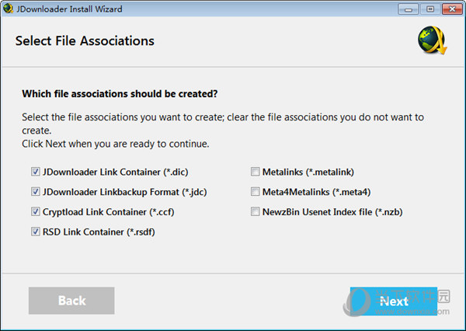
Task: Go Back to the previous wizard step
Action: coord(71,301)
